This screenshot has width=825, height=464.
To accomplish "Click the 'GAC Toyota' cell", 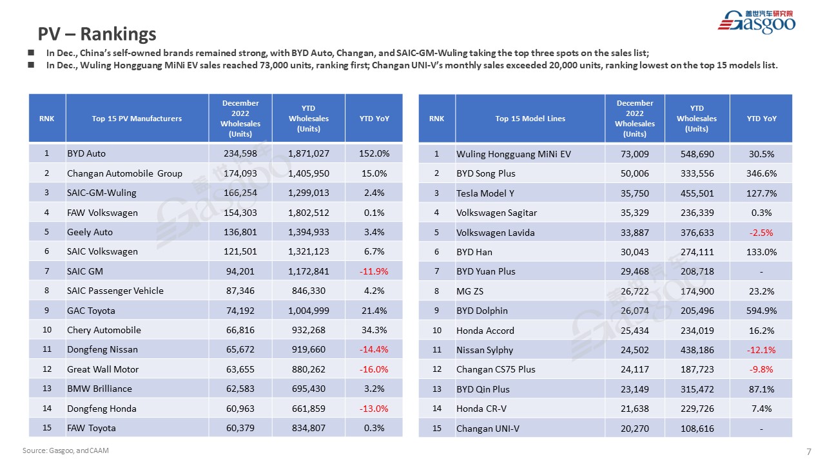I will tap(137, 311).
